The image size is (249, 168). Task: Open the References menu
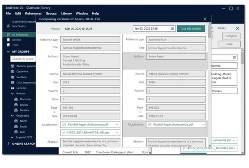click(x=33, y=14)
